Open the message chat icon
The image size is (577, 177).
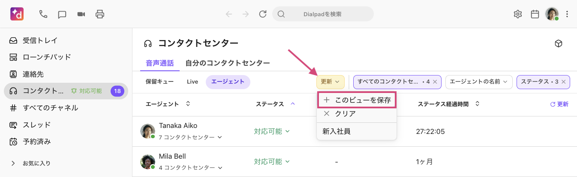click(62, 14)
